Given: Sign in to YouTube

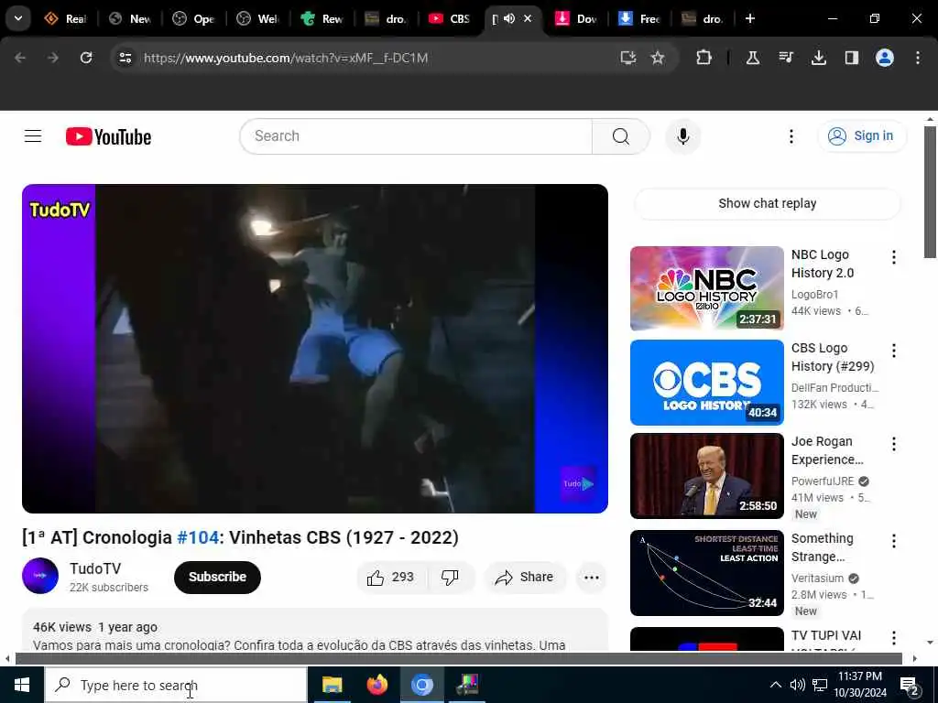Looking at the screenshot, I should pos(861,136).
